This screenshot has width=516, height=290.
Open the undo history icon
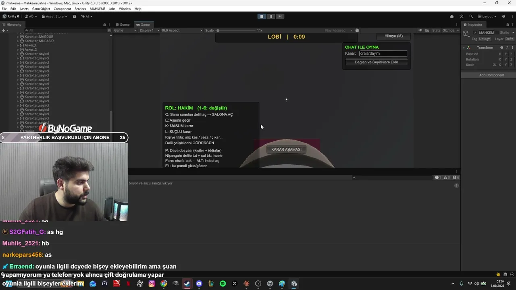tap(462, 17)
